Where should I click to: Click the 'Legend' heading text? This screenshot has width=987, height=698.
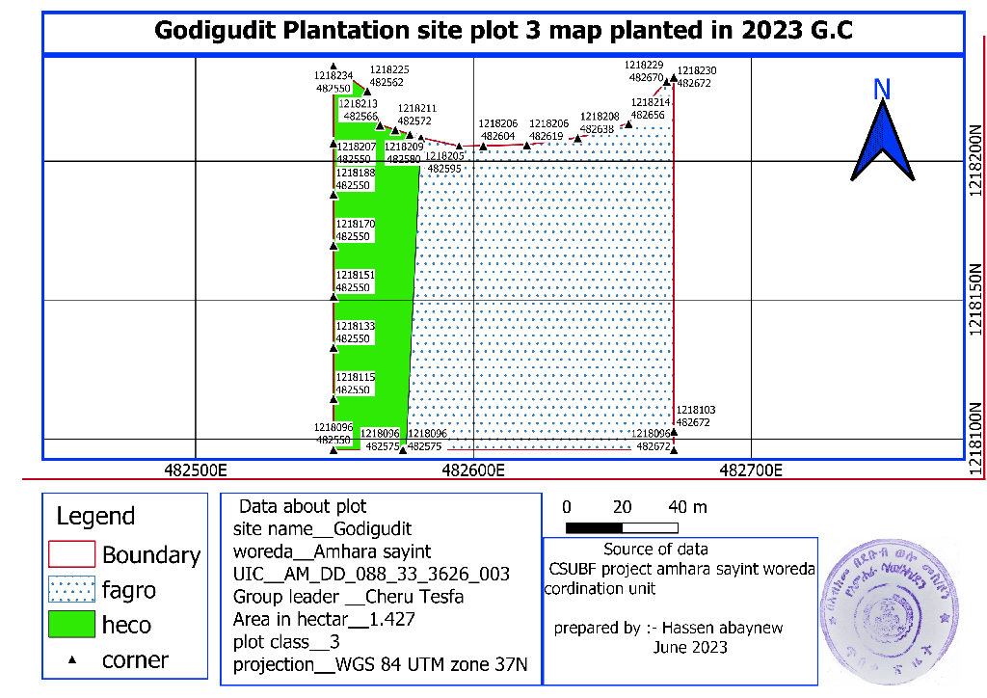(95, 516)
